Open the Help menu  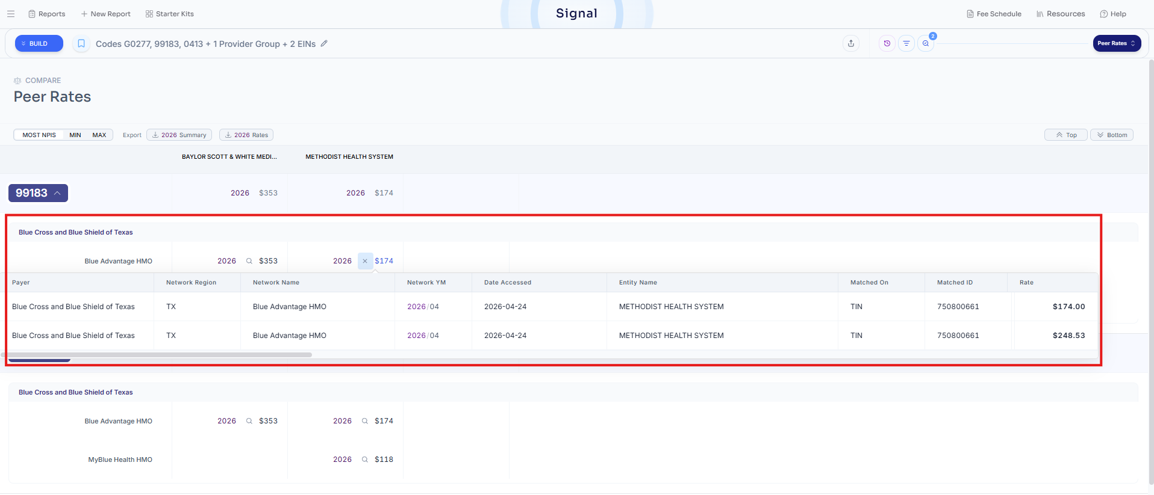1113,14
